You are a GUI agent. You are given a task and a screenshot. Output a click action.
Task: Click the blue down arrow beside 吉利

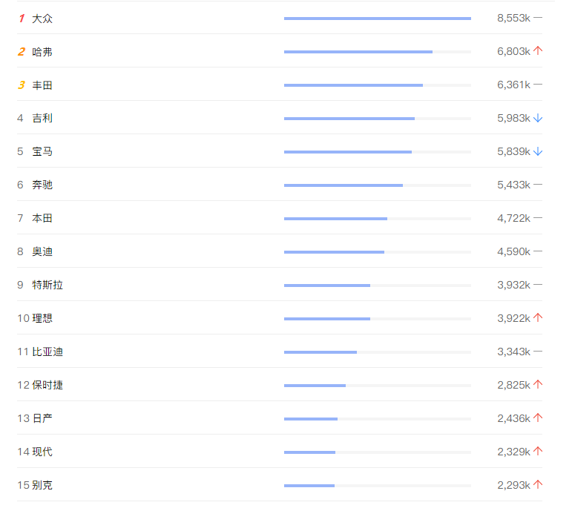coord(538,118)
